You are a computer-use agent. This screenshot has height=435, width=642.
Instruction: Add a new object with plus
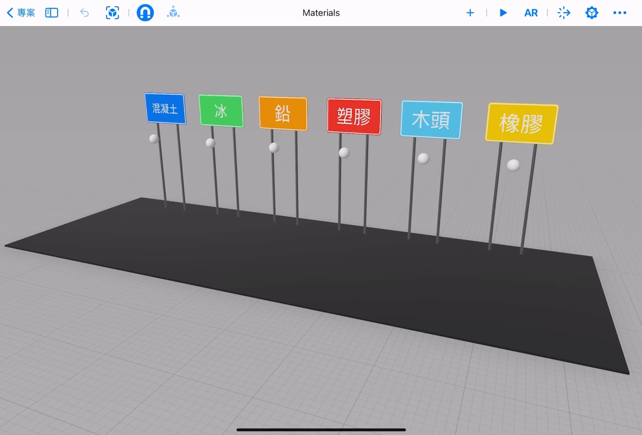(x=470, y=13)
